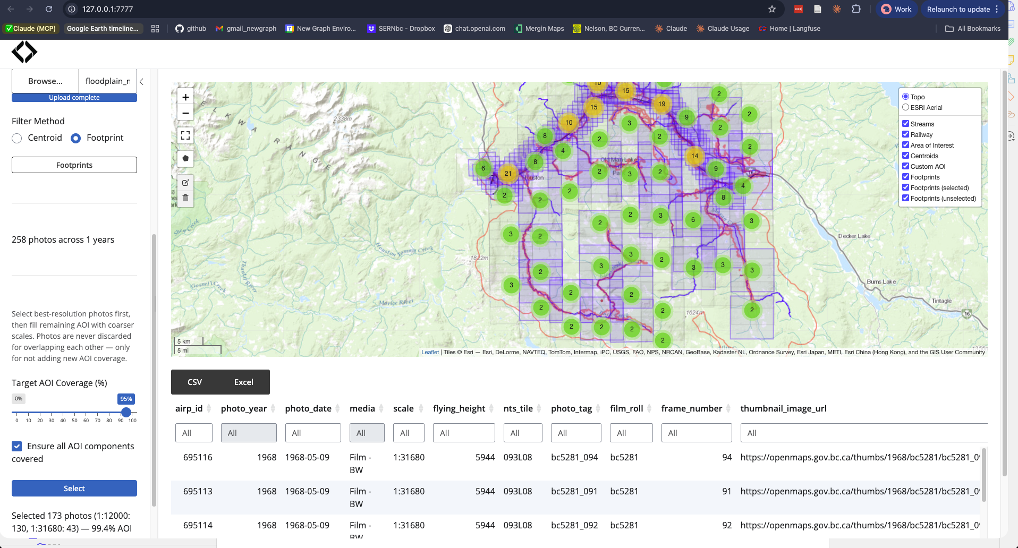Select the polygon drawing tool
Viewport: 1018px width, 548px height.
click(x=185, y=158)
